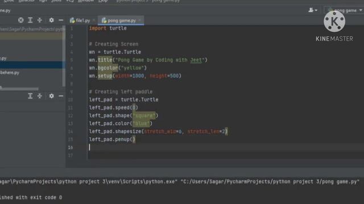Open the pong game run configuration dropdown

[x=345, y=10]
